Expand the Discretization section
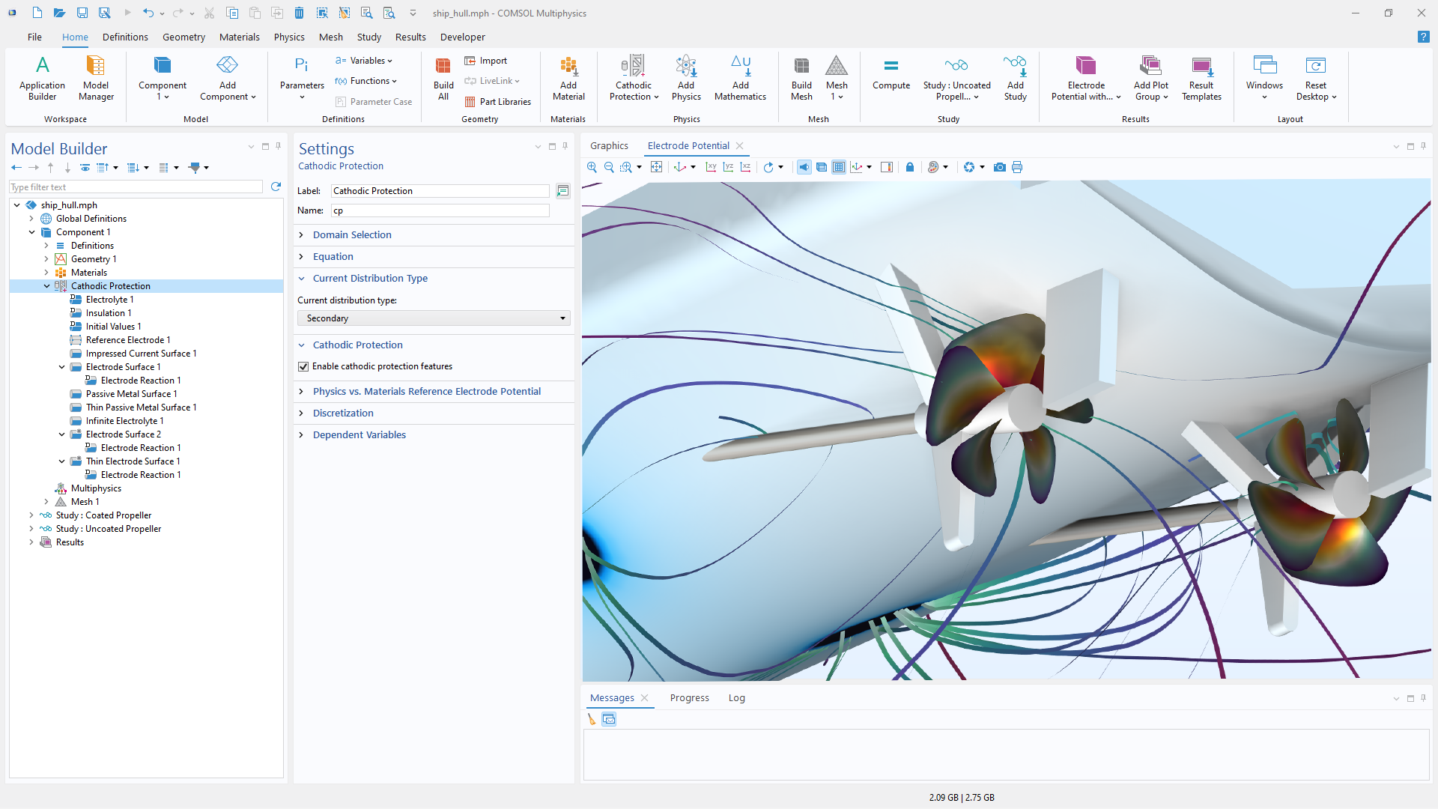 click(x=343, y=413)
